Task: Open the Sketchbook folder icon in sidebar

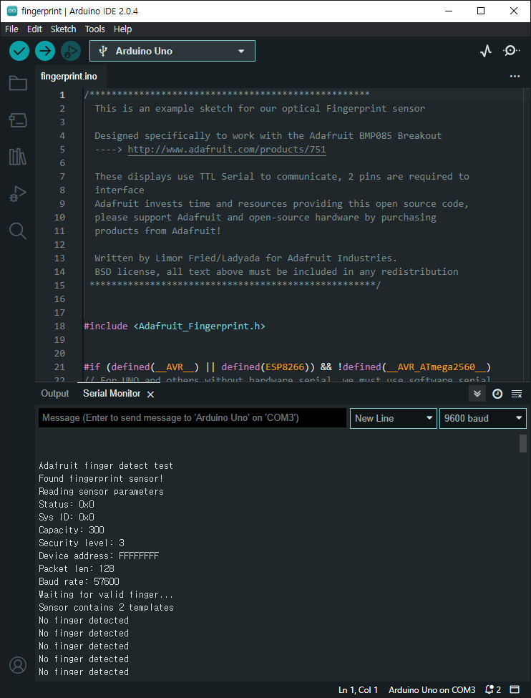Action: tap(18, 83)
